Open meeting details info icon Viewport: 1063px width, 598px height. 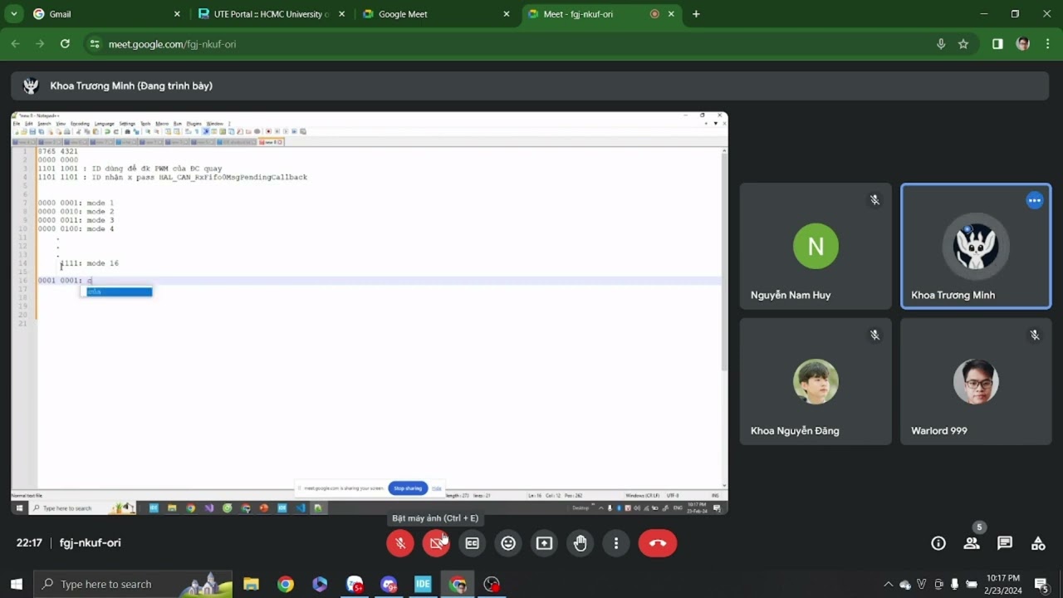tap(938, 543)
